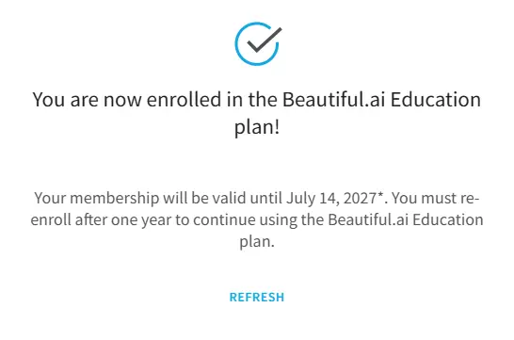This screenshot has height=340, width=514.
Task: Click the enrollment confirmation heading
Action: point(257,113)
